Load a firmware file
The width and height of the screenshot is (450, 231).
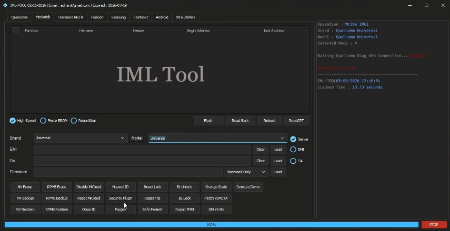click(x=278, y=172)
